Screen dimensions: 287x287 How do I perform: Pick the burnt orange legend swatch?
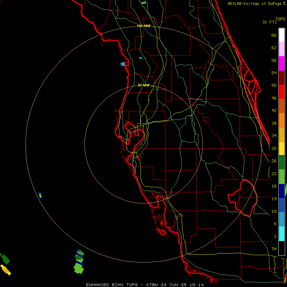282,106
